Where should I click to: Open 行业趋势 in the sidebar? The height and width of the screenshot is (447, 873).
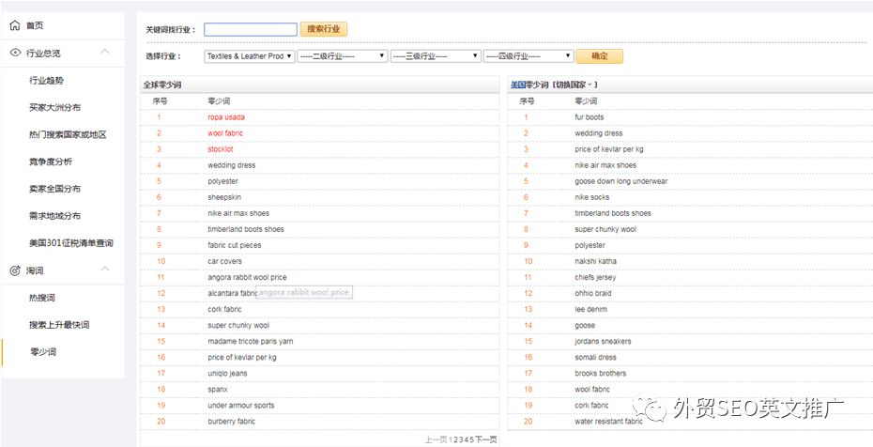click(46, 81)
